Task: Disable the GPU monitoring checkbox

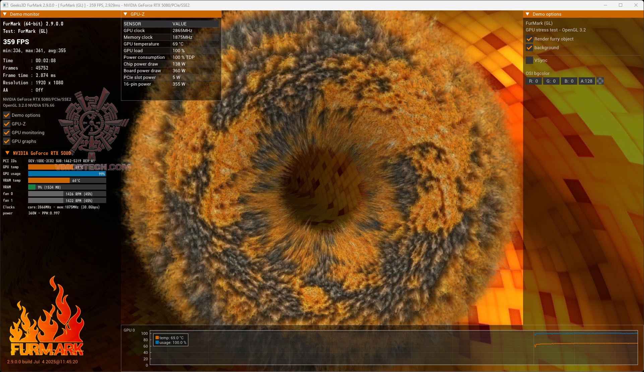Action: (x=6, y=132)
